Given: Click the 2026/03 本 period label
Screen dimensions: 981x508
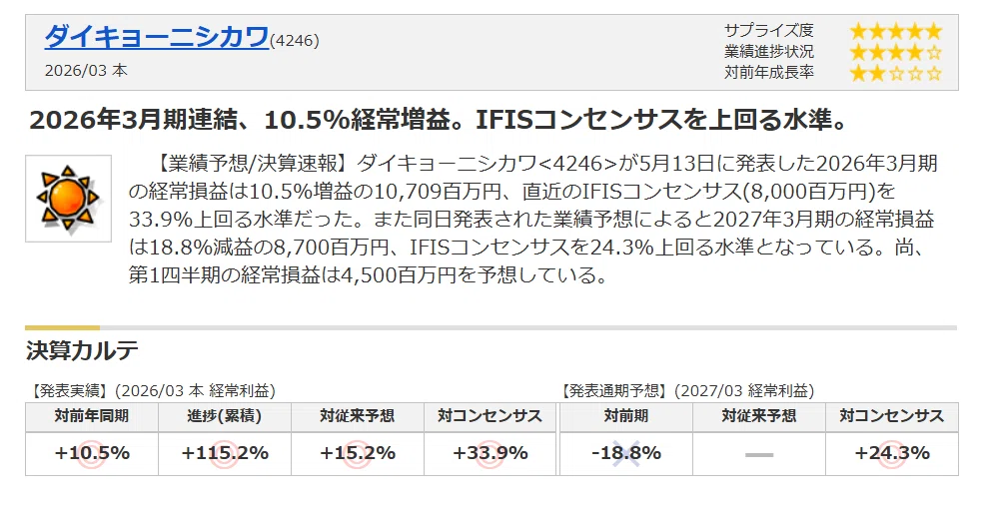Looking at the screenshot, I should coord(86,70).
